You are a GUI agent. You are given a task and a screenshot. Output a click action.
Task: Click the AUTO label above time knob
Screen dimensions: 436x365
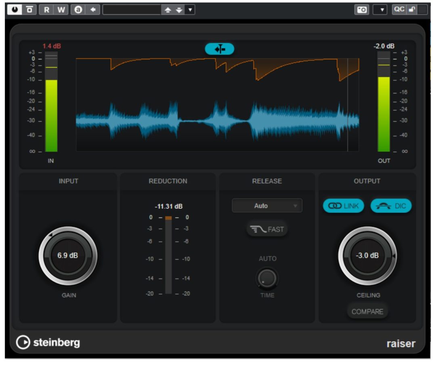click(x=268, y=259)
